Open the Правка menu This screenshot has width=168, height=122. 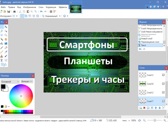click(12, 7)
